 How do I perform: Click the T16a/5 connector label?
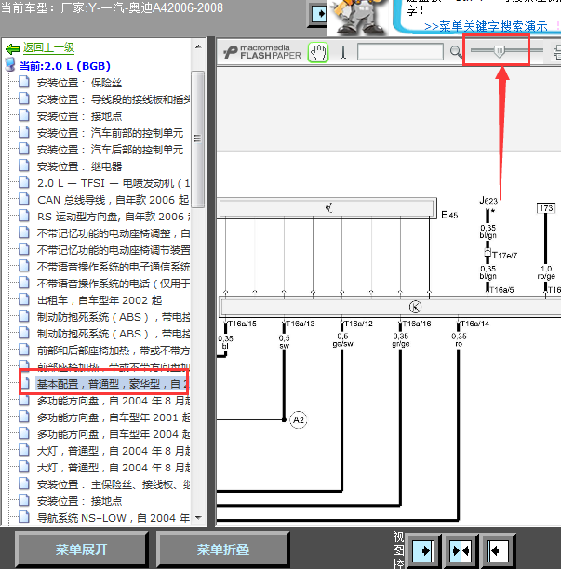[x=501, y=290]
